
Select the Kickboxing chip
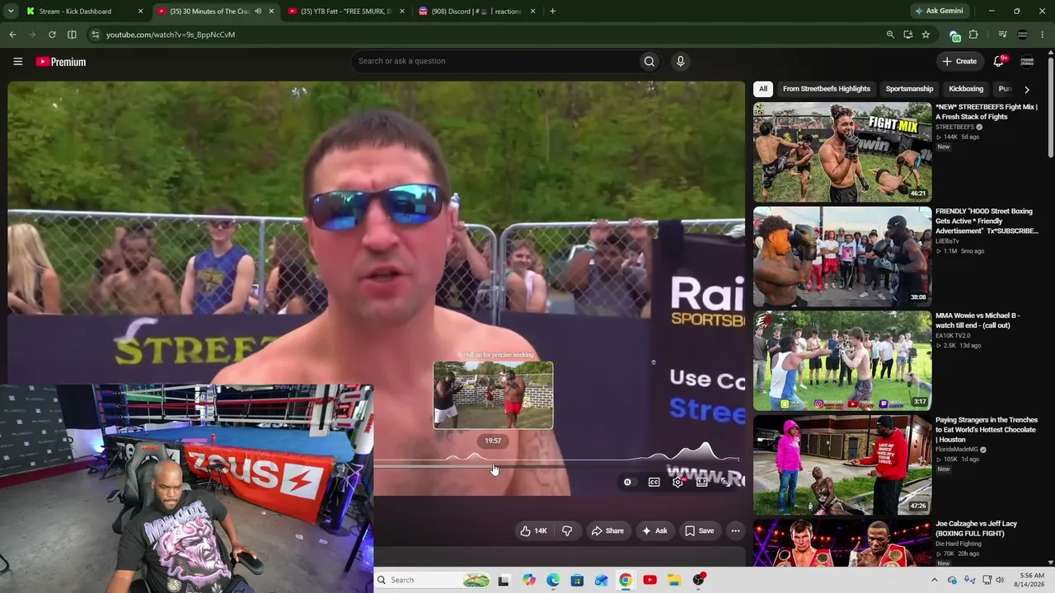[x=966, y=89]
